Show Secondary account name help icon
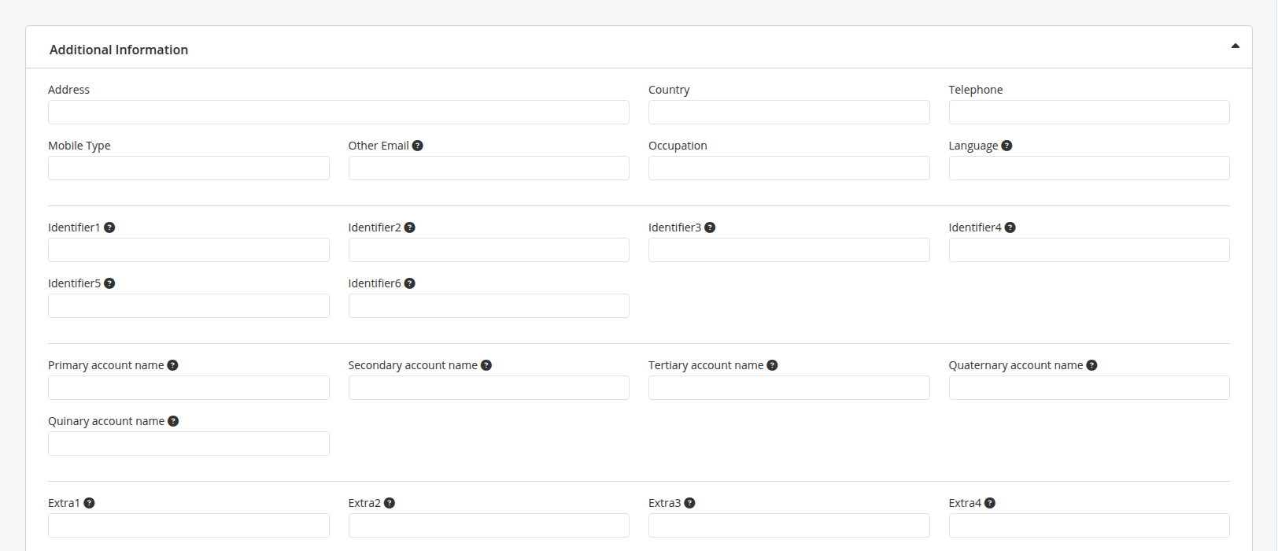 486,365
